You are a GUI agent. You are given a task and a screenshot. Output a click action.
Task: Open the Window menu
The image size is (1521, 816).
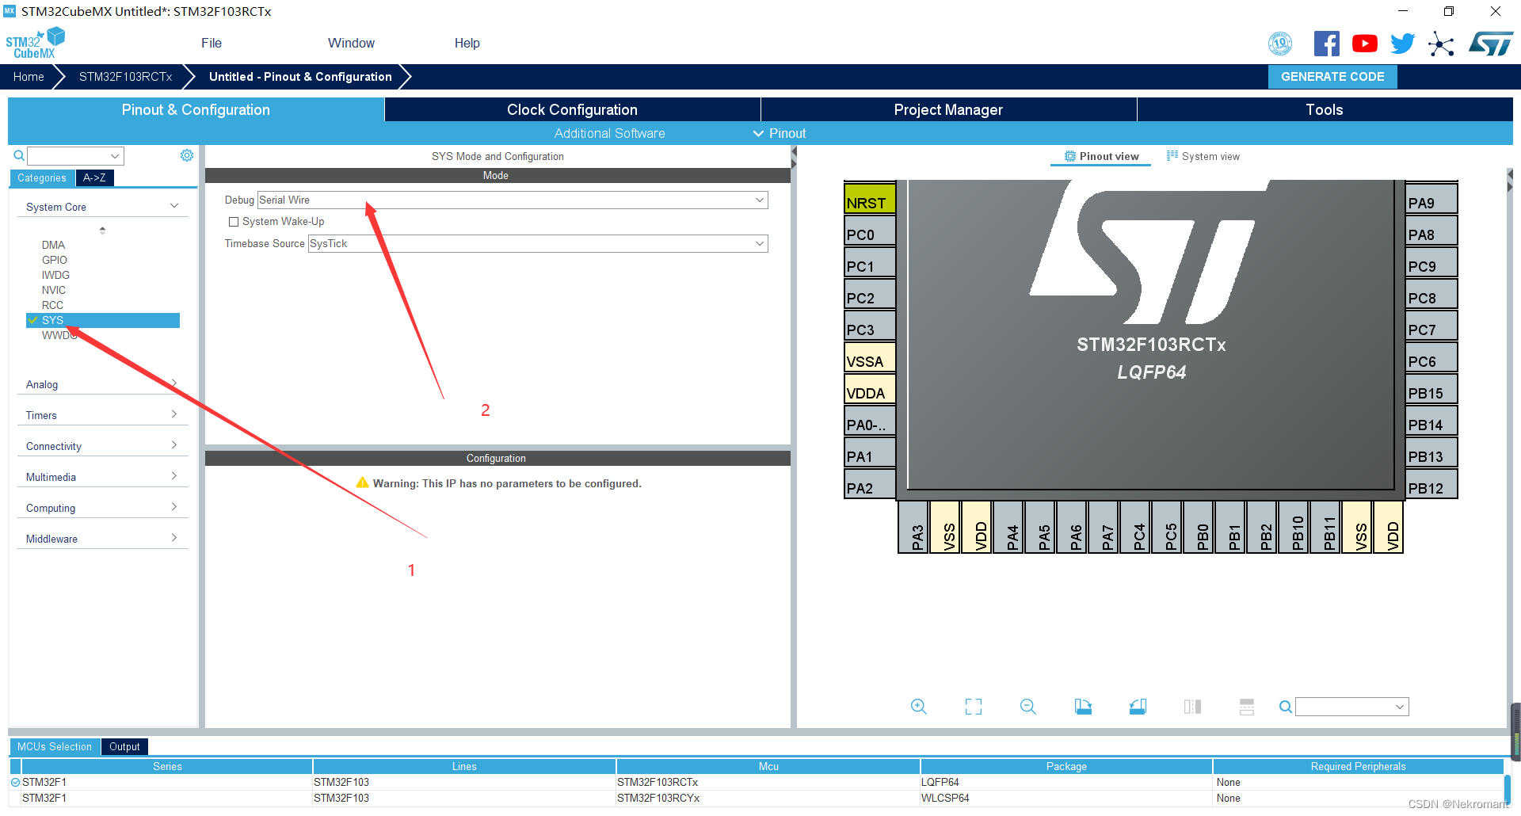351,43
